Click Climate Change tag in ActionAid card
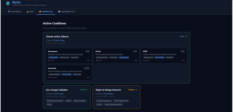This screenshot has height=112, width=233. pyautogui.click(x=66, y=74)
